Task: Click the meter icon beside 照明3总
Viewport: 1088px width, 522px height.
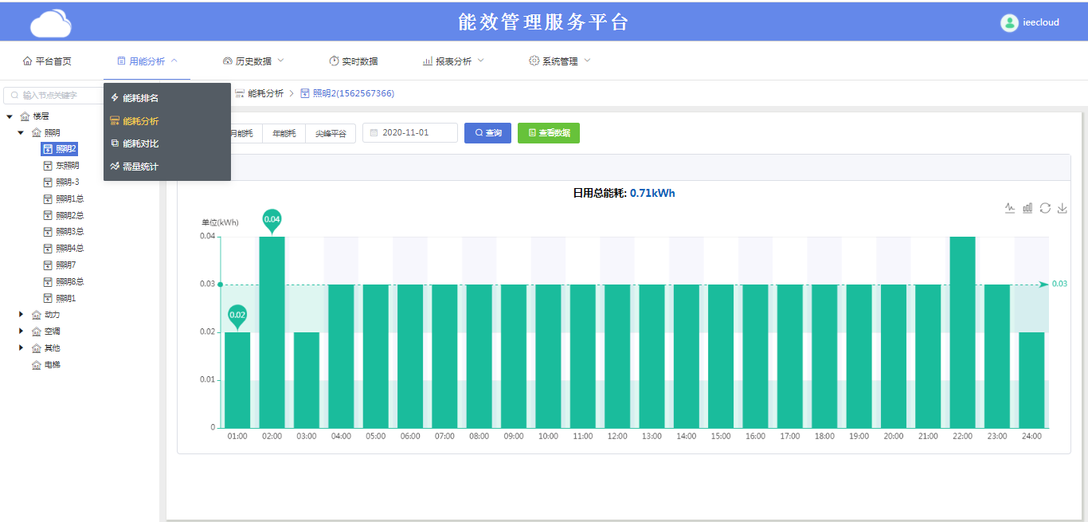Action: tap(48, 232)
